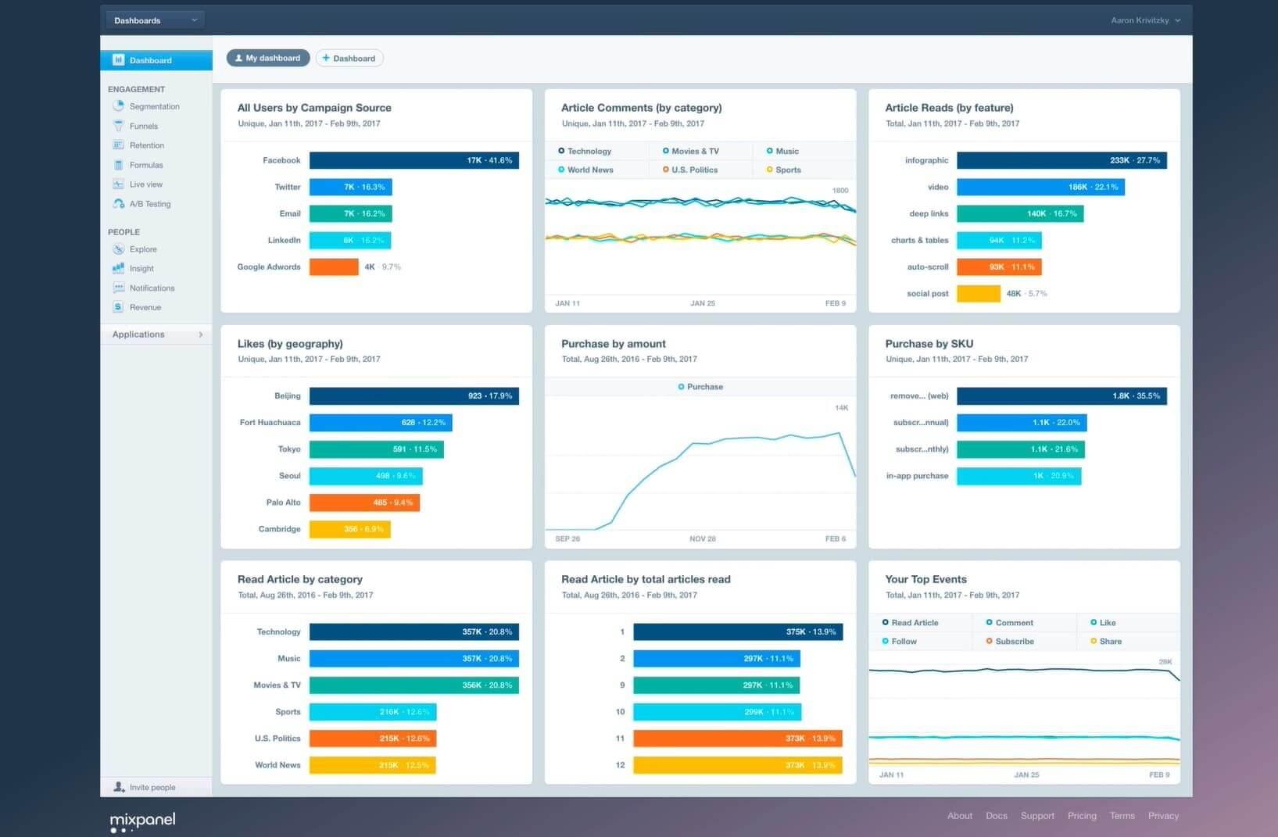Toggle Like series in Top Events
The image size is (1278, 837).
(x=1103, y=623)
